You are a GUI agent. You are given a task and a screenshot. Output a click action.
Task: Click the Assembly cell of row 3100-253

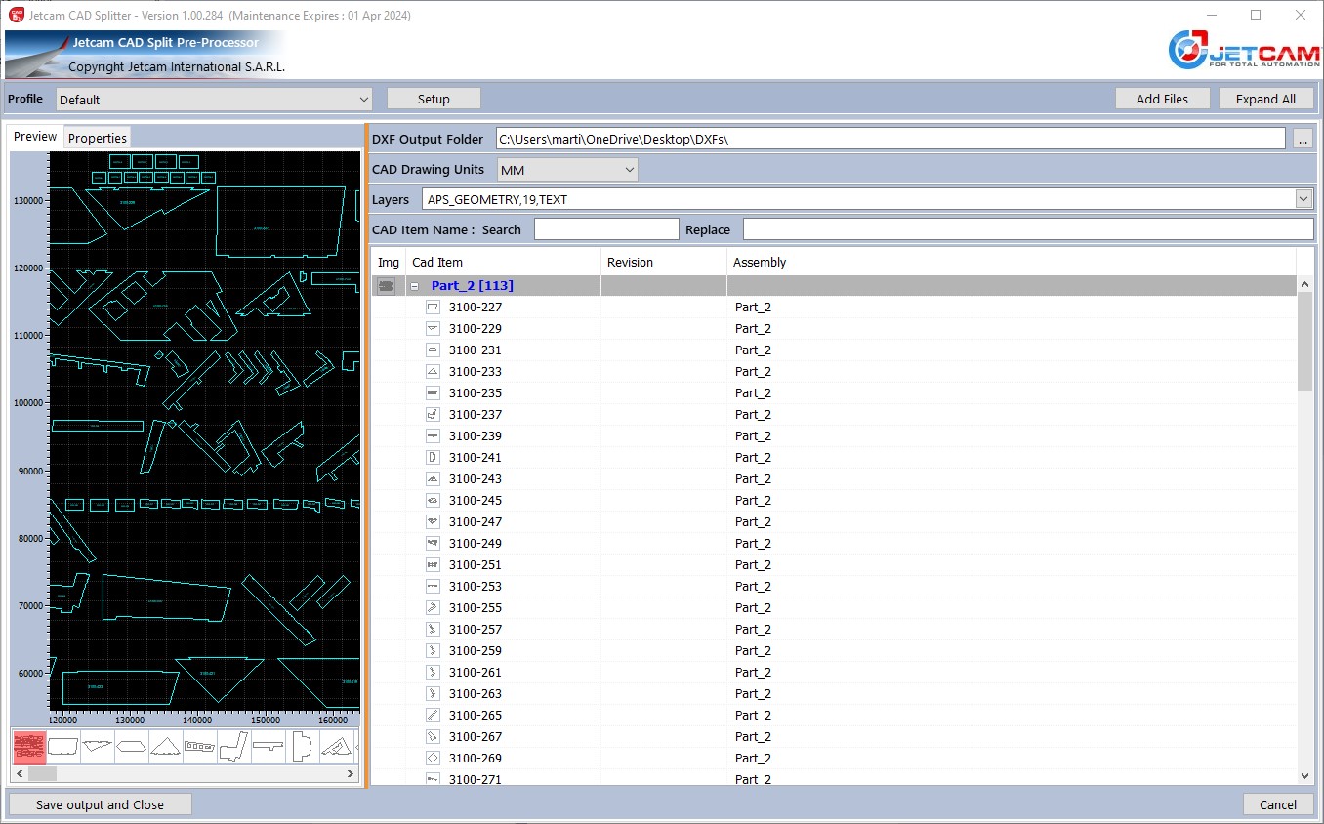[1012, 587]
